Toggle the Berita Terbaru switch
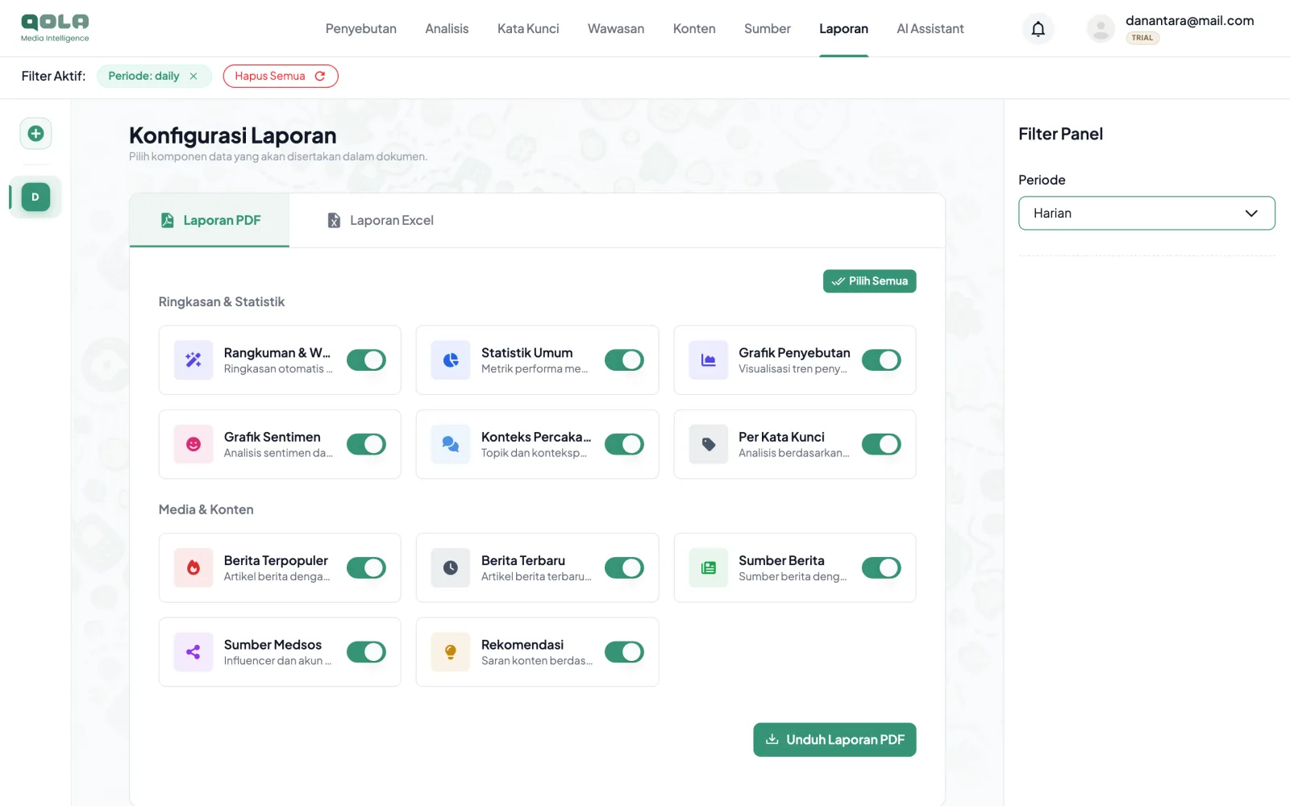 click(624, 567)
